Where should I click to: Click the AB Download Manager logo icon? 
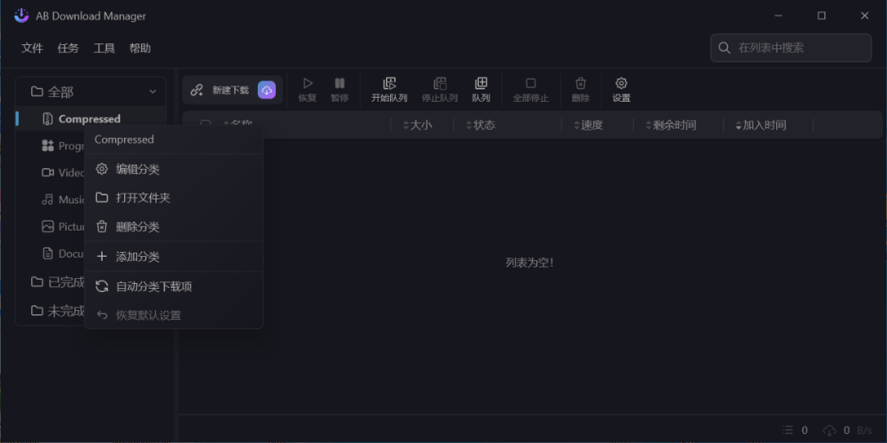(x=21, y=16)
